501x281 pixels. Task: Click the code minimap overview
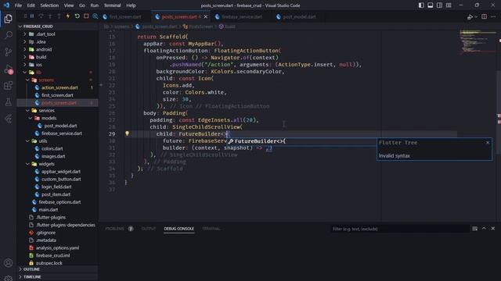pos(478,43)
